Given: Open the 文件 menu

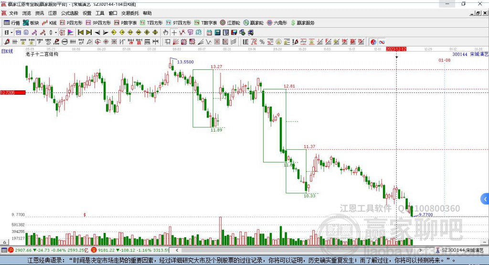Looking at the screenshot, I should click(14, 13).
